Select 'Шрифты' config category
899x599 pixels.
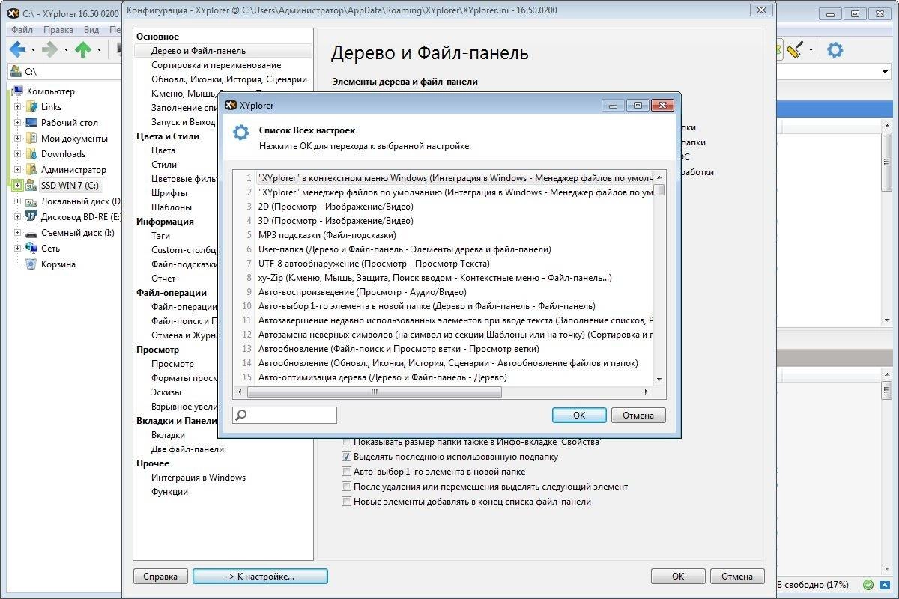point(169,193)
